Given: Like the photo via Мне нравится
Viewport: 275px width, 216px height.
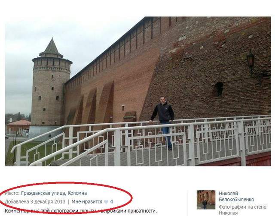Looking at the screenshot, I should point(87,202).
